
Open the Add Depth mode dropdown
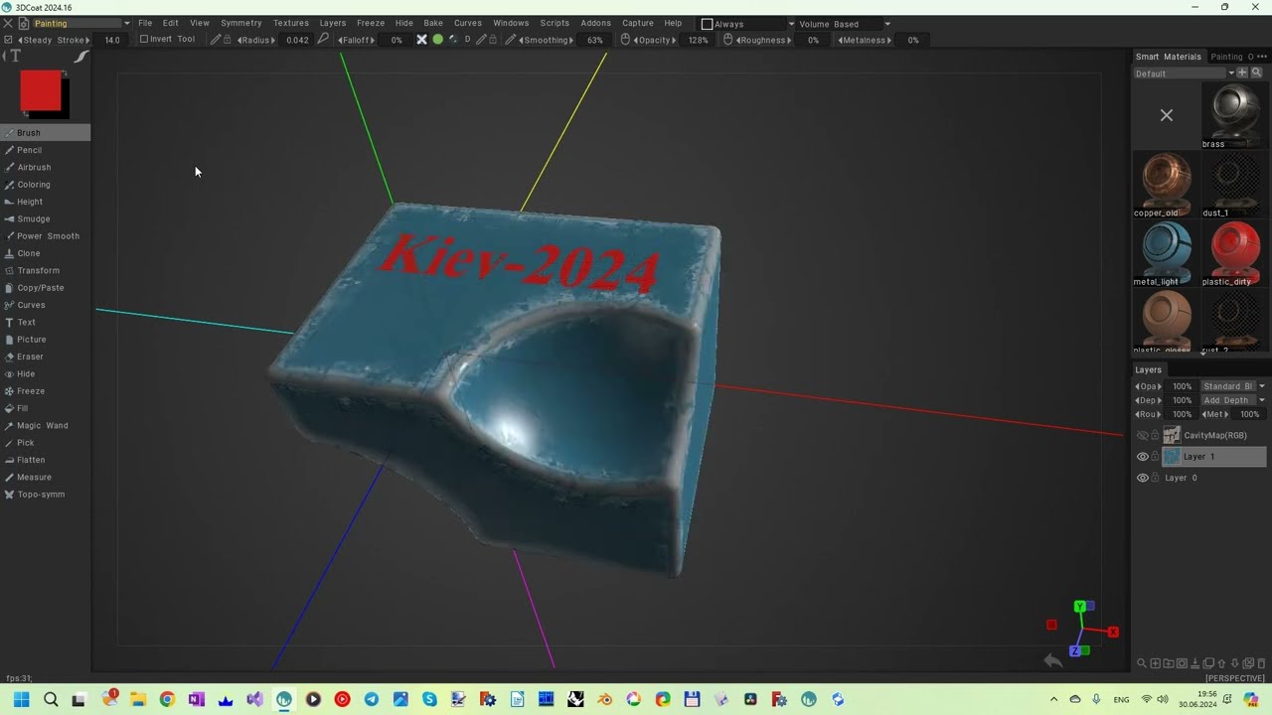(x=1233, y=400)
